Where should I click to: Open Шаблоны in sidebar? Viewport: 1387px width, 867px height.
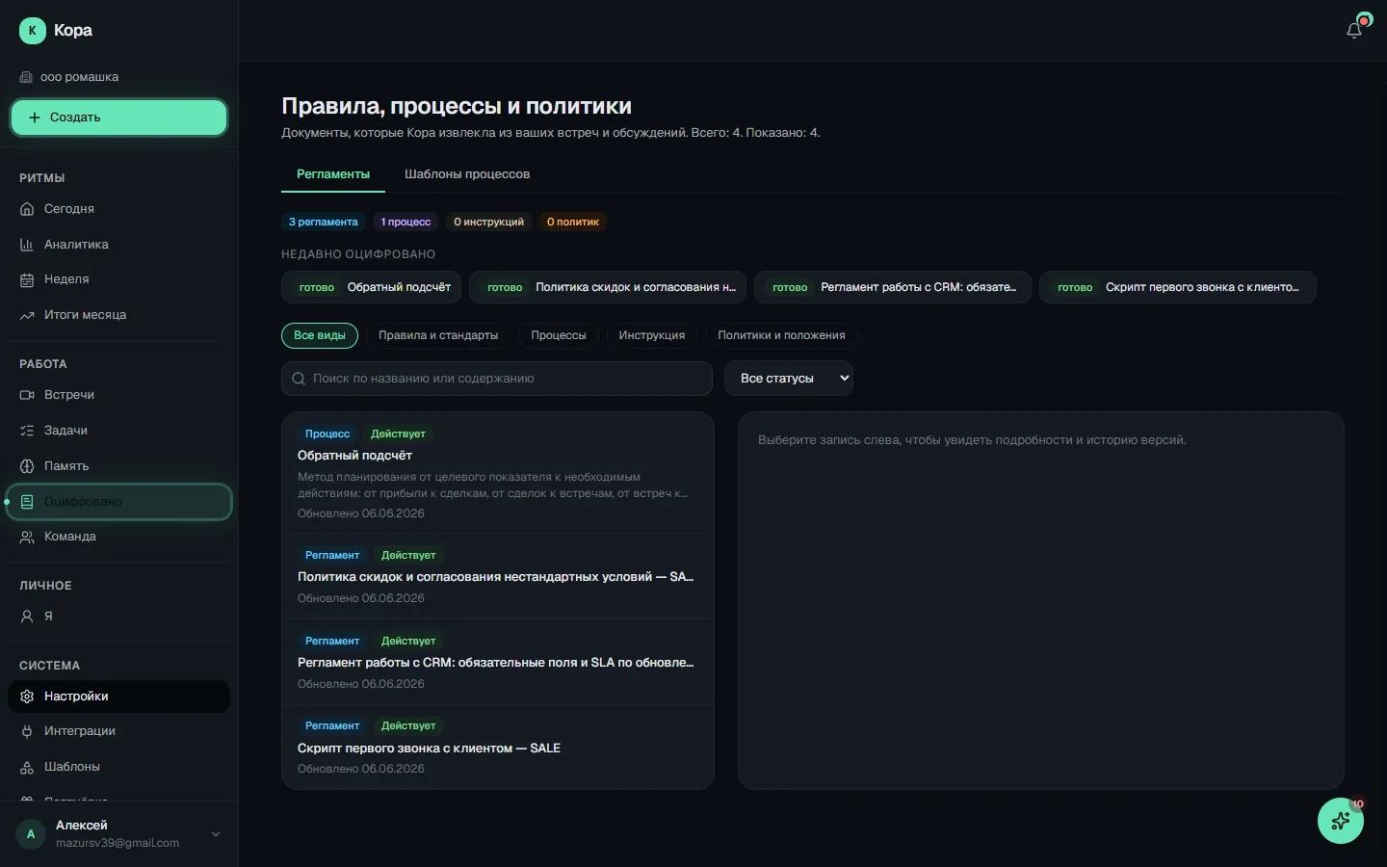coord(119,767)
